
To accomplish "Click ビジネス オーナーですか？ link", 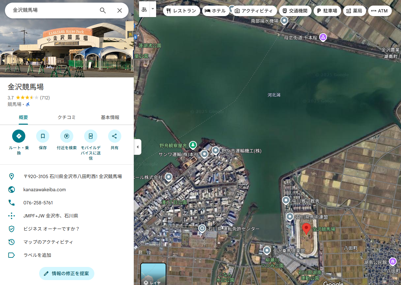I will pyautogui.click(x=52, y=229).
